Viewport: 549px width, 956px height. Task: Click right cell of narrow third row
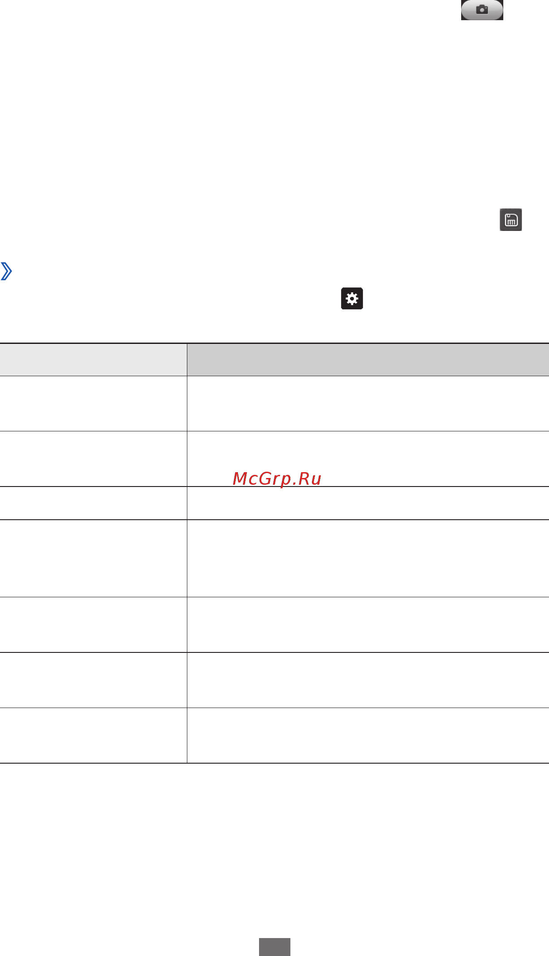[x=368, y=503]
